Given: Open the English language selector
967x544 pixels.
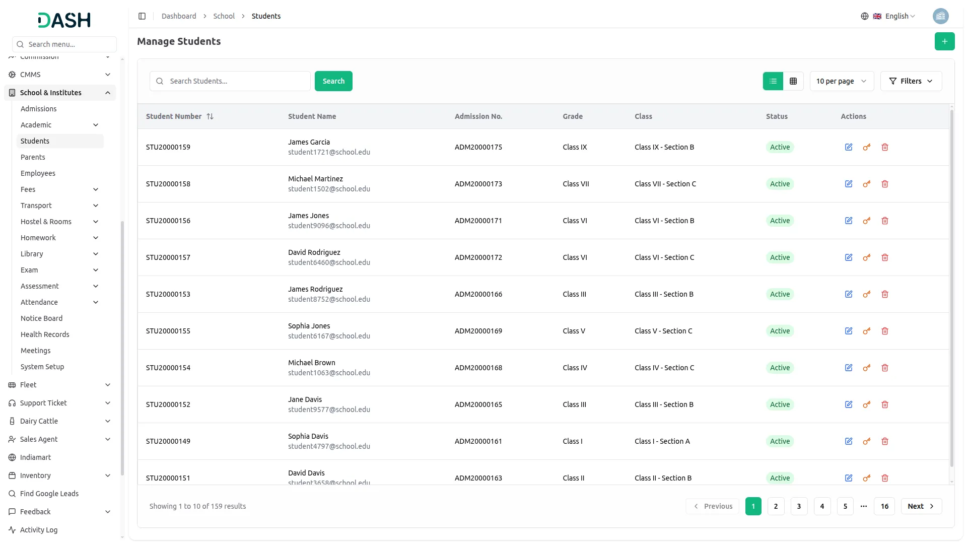Looking at the screenshot, I should pyautogui.click(x=888, y=16).
